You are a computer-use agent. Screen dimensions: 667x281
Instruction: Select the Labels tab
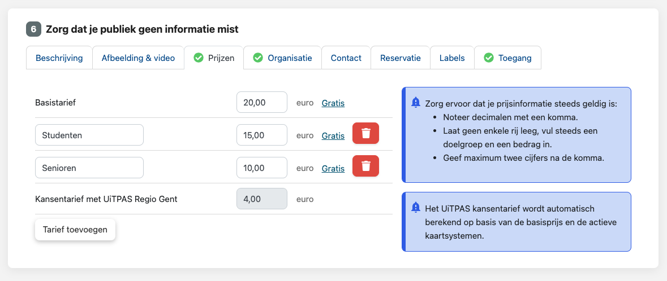click(x=452, y=58)
